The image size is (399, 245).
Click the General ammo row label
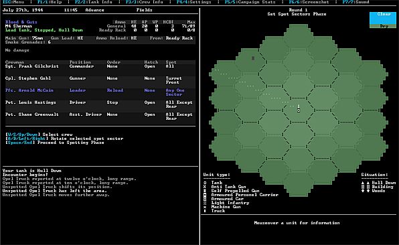coord(116,26)
